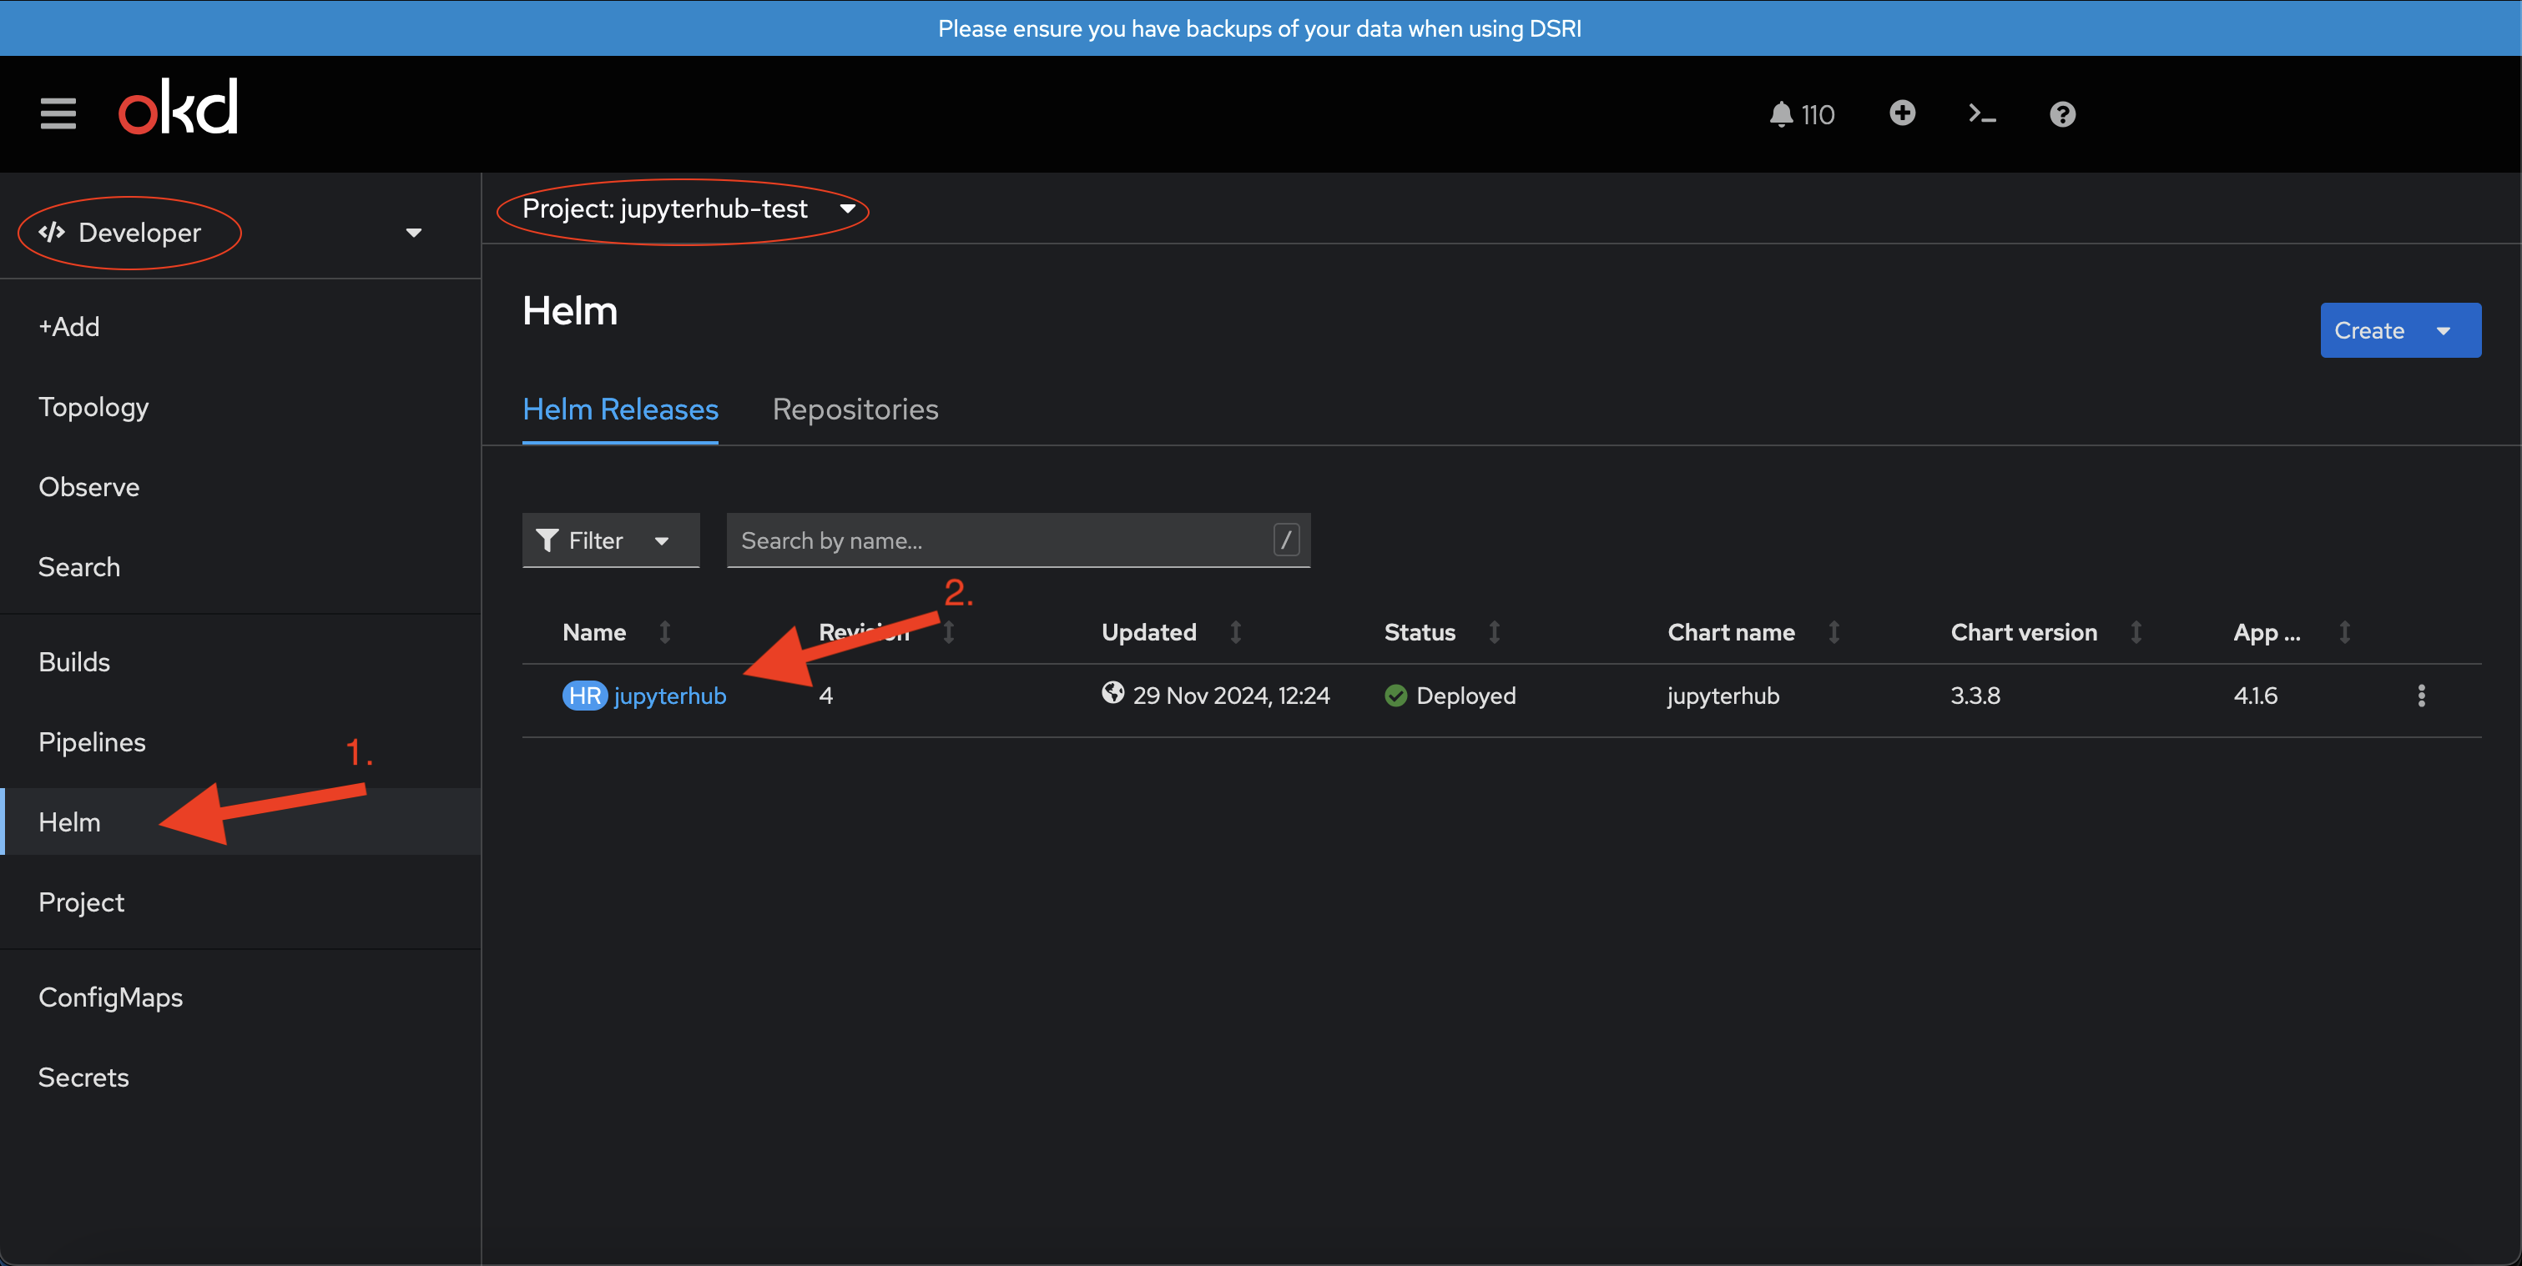Open Builds in the sidebar
The height and width of the screenshot is (1266, 2522).
click(x=73, y=662)
